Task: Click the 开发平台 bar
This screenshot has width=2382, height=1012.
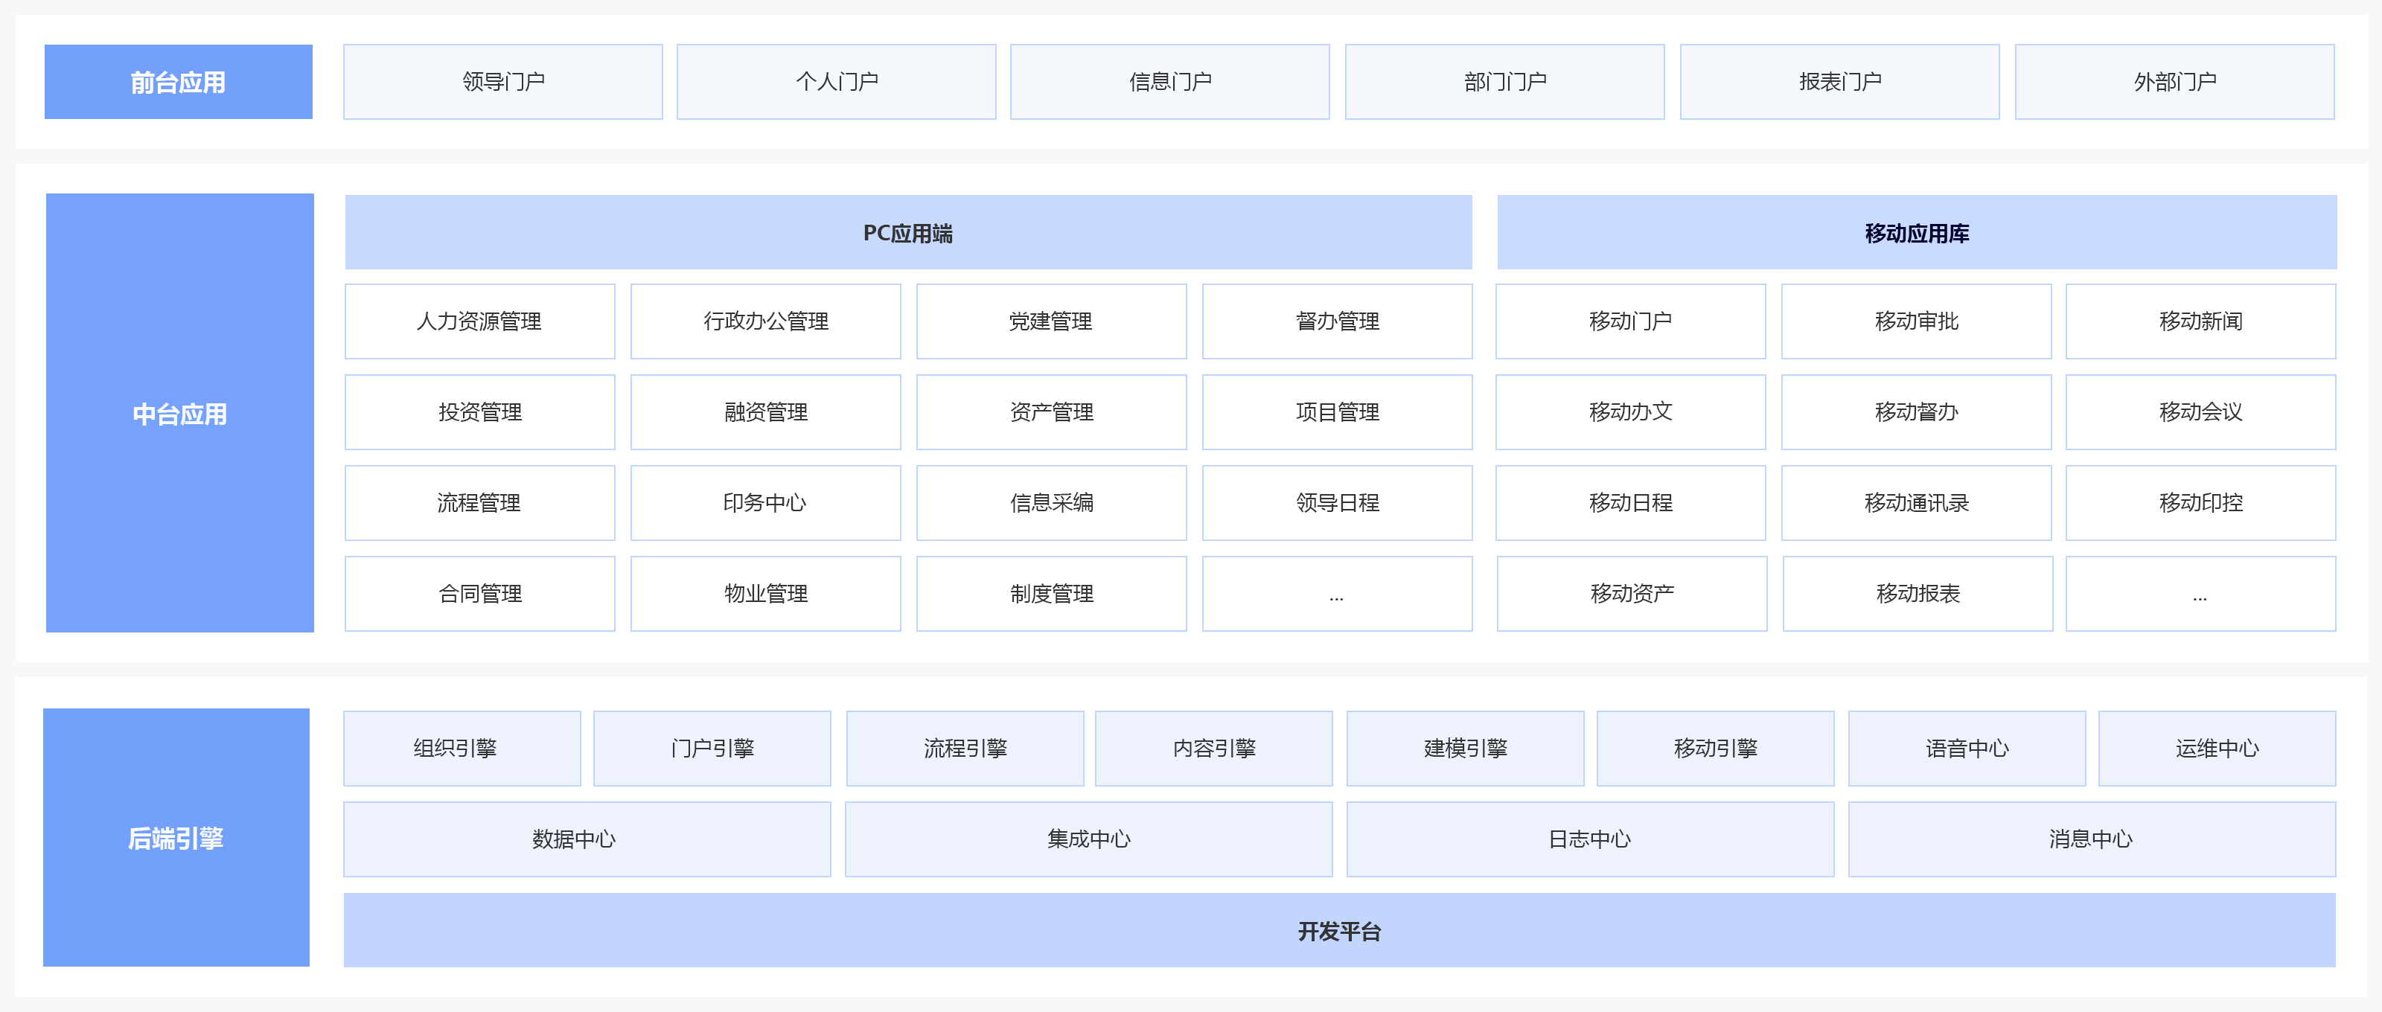Action: pyautogui.click(x=1338, y=929)
